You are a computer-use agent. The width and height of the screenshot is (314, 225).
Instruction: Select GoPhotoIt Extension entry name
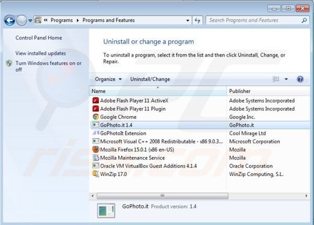123,133
